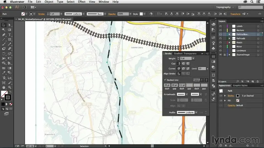The width and height of the screenshot is (264, 148).
Task: Delete selected layer with trash icon
Action: coord(257,81)
